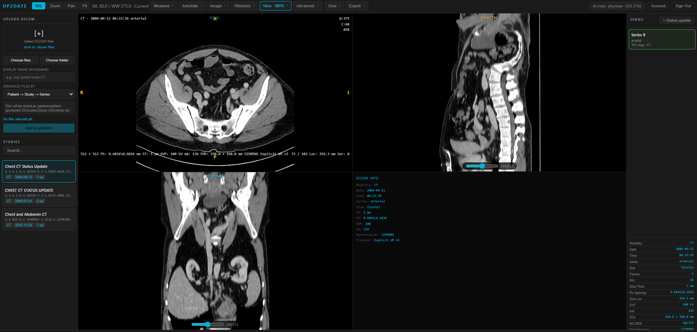Activate the W/L window-level tool
The image size is (697, 332).
click(39, 6)
